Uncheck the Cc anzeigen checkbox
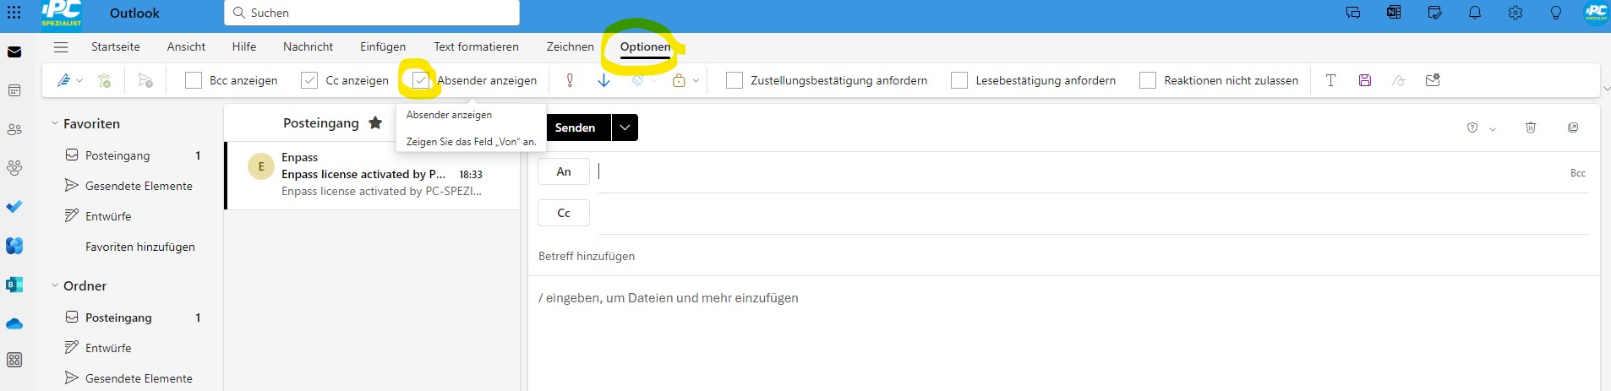Screen dimensions: 1611x391 coord(309,80)
